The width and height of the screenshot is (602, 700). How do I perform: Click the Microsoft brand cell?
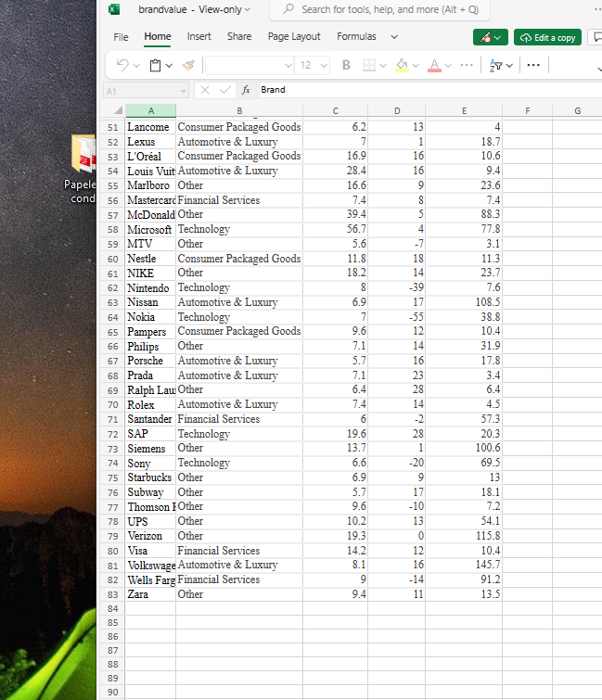(151, 229)
